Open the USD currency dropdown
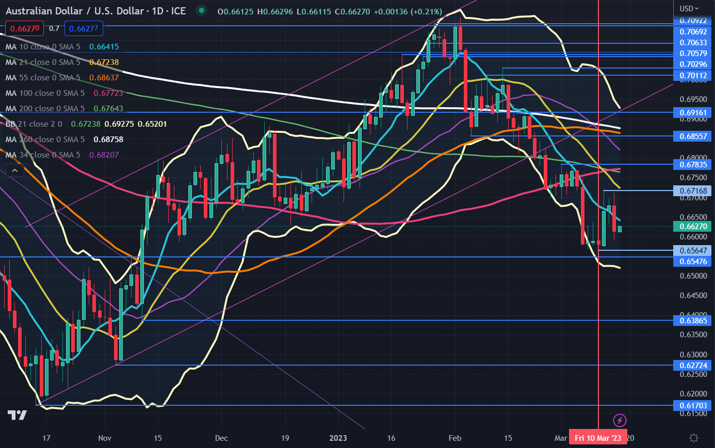Viewport: 715px width, 448px height. [x=689, y=8]
